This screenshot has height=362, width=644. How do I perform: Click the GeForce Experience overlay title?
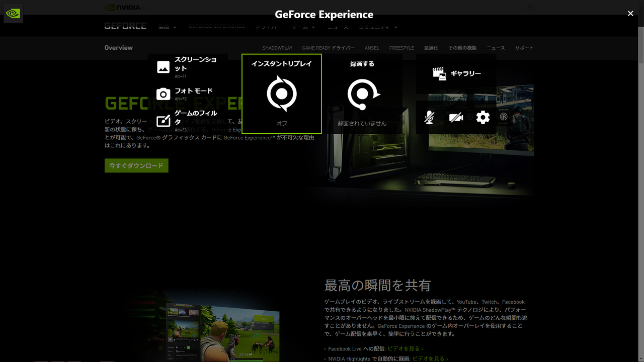click(x=324, y=15)
